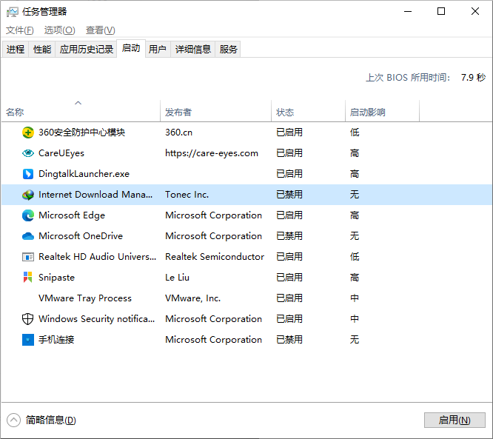The width and height of the screenshot is (493, 439).
Task: Sort by the 启动影响 column header
Action: (382, 111)
